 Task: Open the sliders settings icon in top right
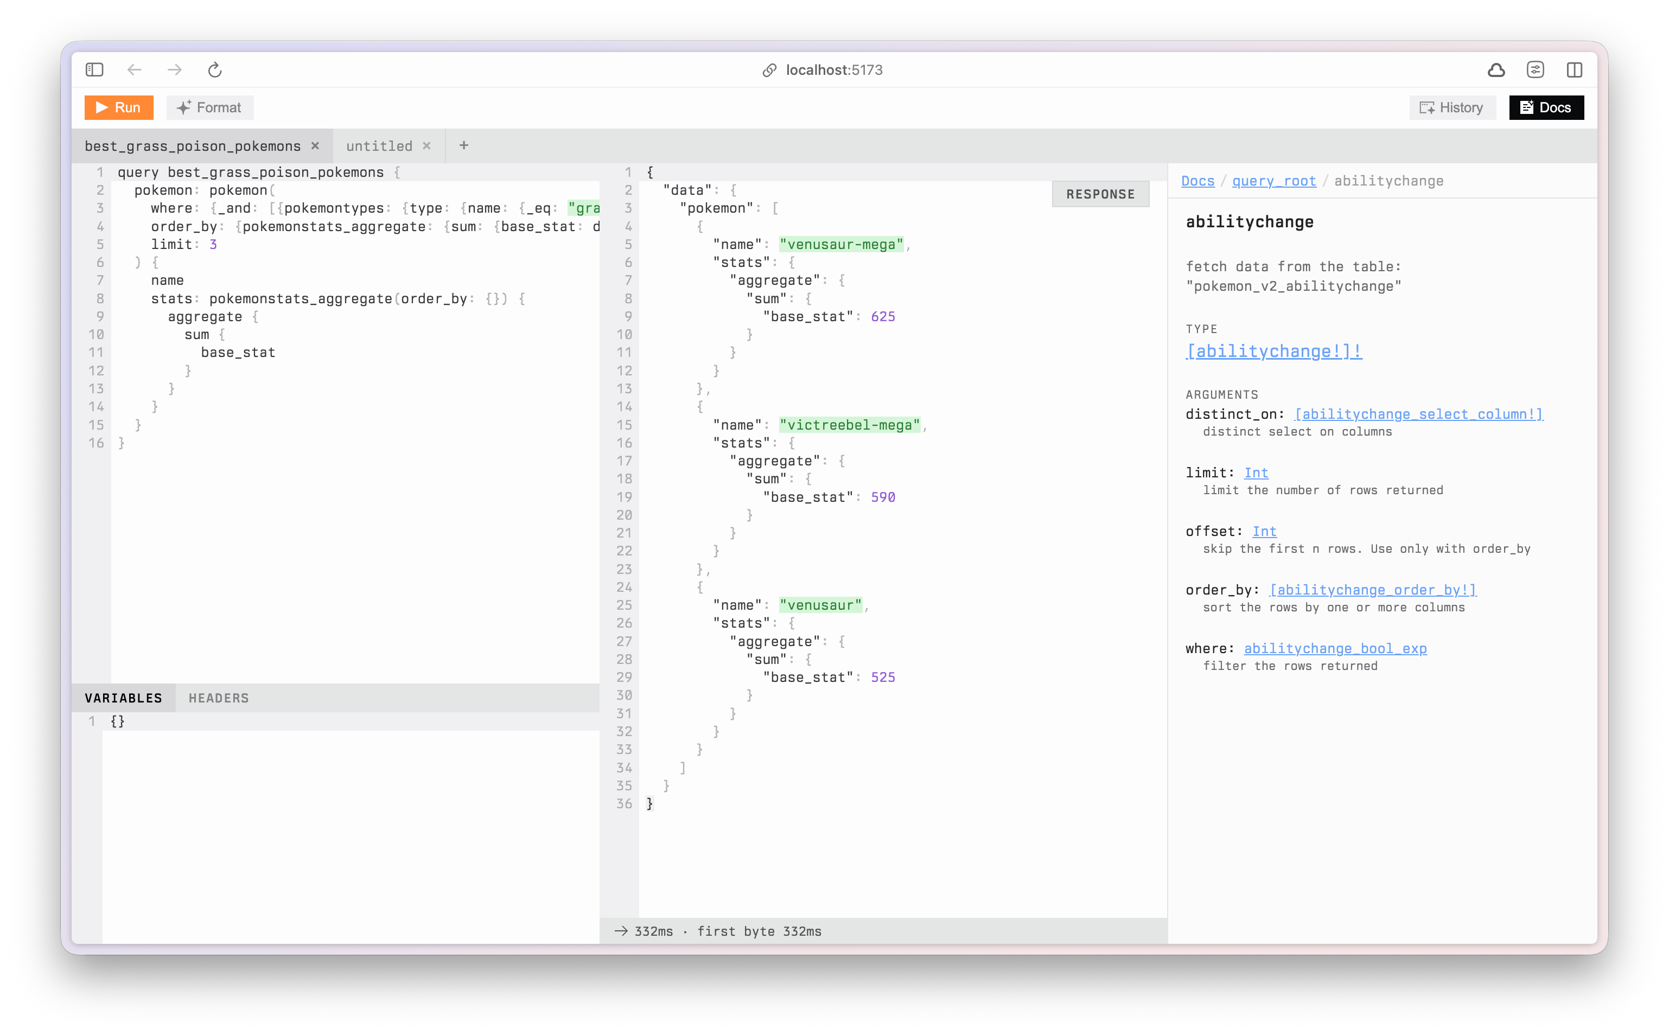[1536, 70]
